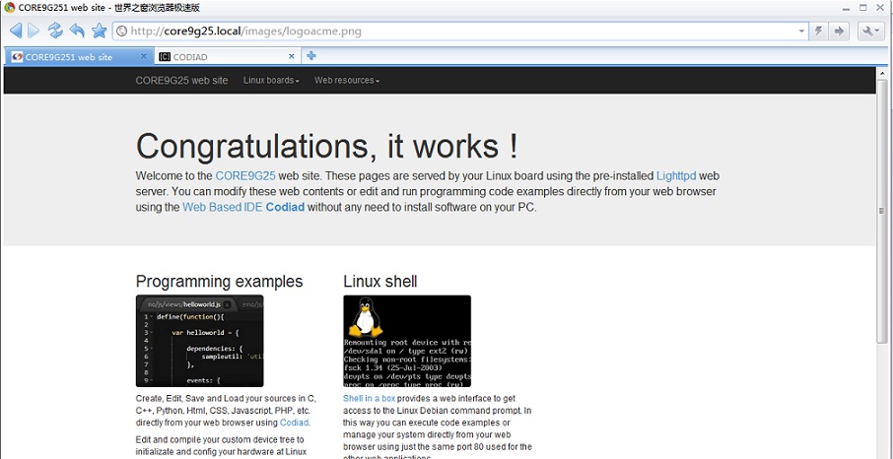Open the Web Based IDE Codiad link
Screen dimensions: 893x459
pos(243,207)
